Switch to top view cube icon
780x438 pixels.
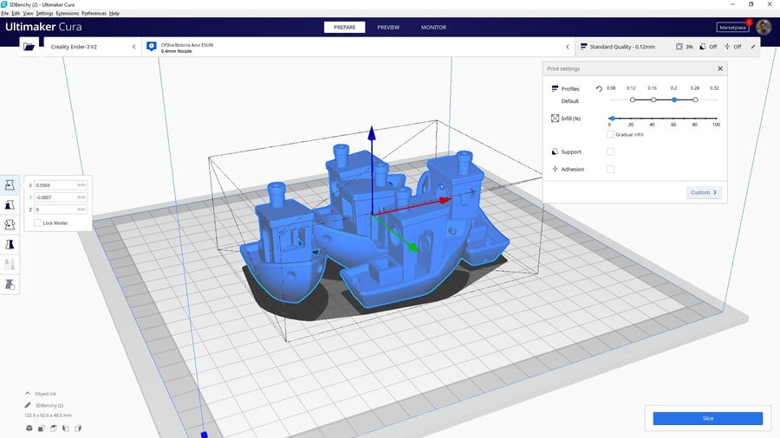coord(54,428)
